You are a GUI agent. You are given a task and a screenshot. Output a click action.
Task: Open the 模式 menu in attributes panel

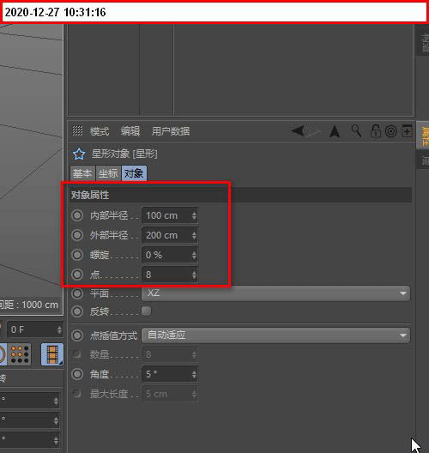click(x=100, y=131)
